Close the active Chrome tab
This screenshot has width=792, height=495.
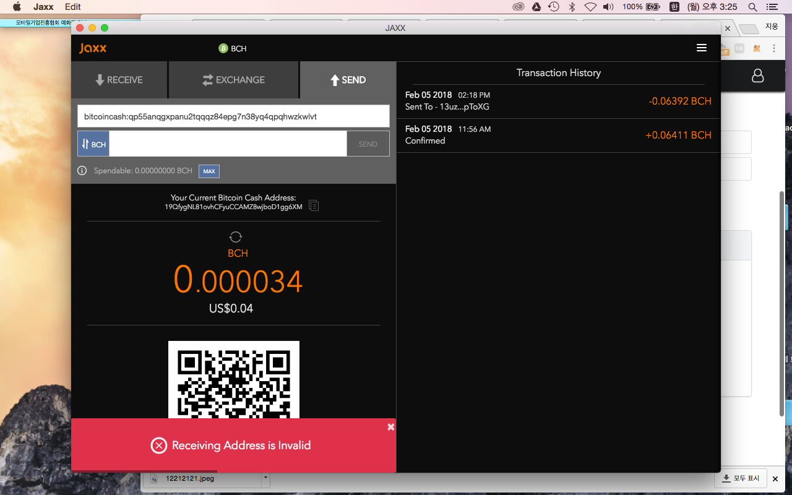click(x=728, y=28)
